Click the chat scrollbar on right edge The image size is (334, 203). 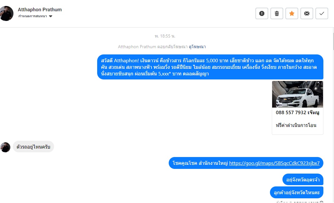(x=333, y=42)
